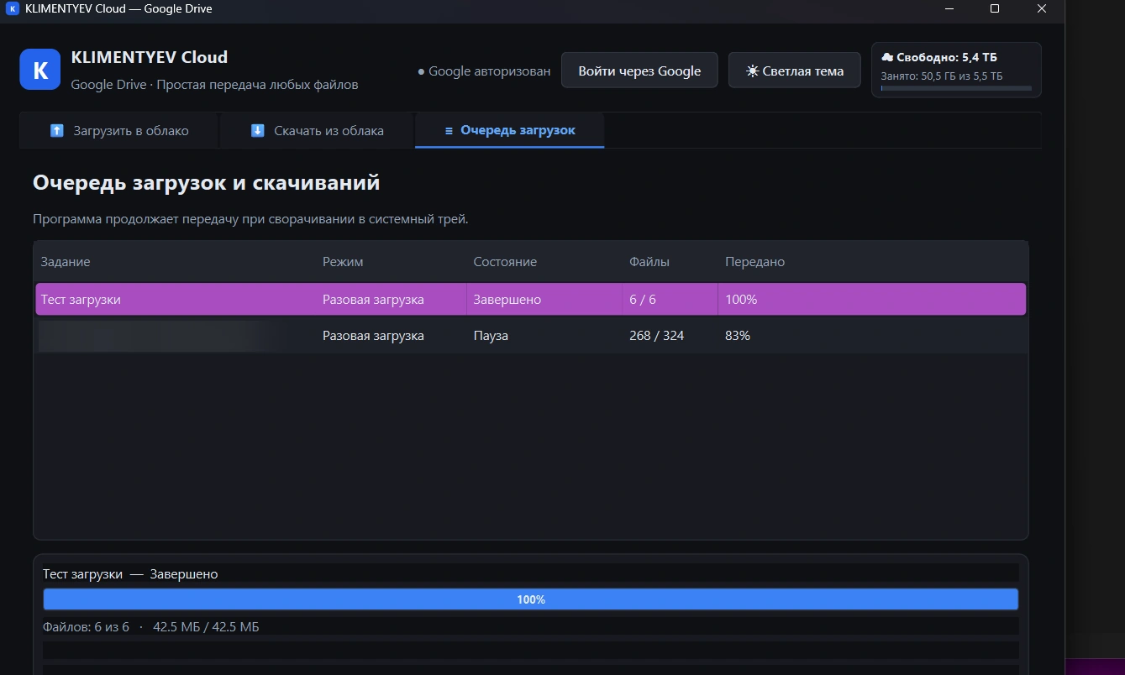
Task: Click the Передано column header
Action: click(755, 262)
